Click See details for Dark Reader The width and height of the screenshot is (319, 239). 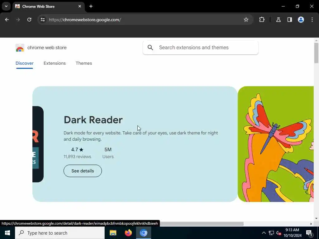pyautogui.click(x=83, y=171)
